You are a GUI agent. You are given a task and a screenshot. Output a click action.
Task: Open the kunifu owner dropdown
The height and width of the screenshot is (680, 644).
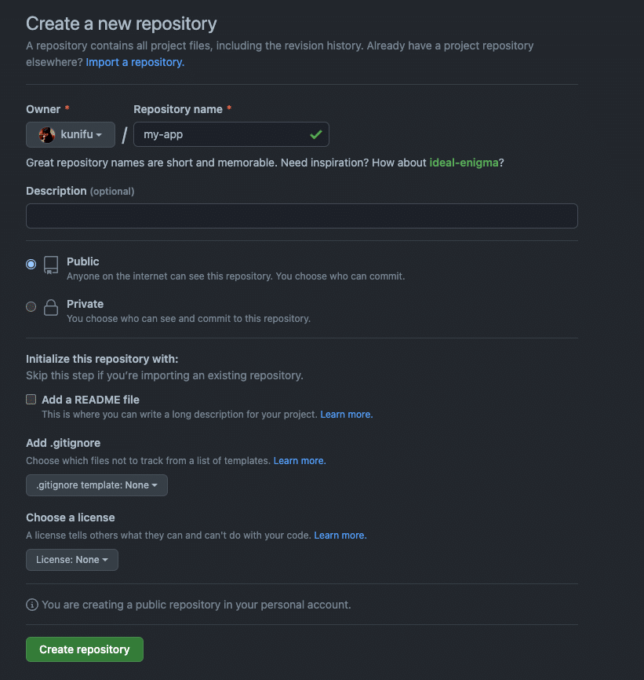coord(71,134)
